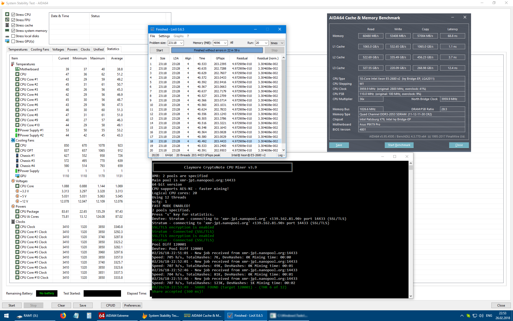The height and width of the screenshot is (321, 513).
Task: Toggle Stress GPU(s) checkbox
Action: (x=13, y=41)
